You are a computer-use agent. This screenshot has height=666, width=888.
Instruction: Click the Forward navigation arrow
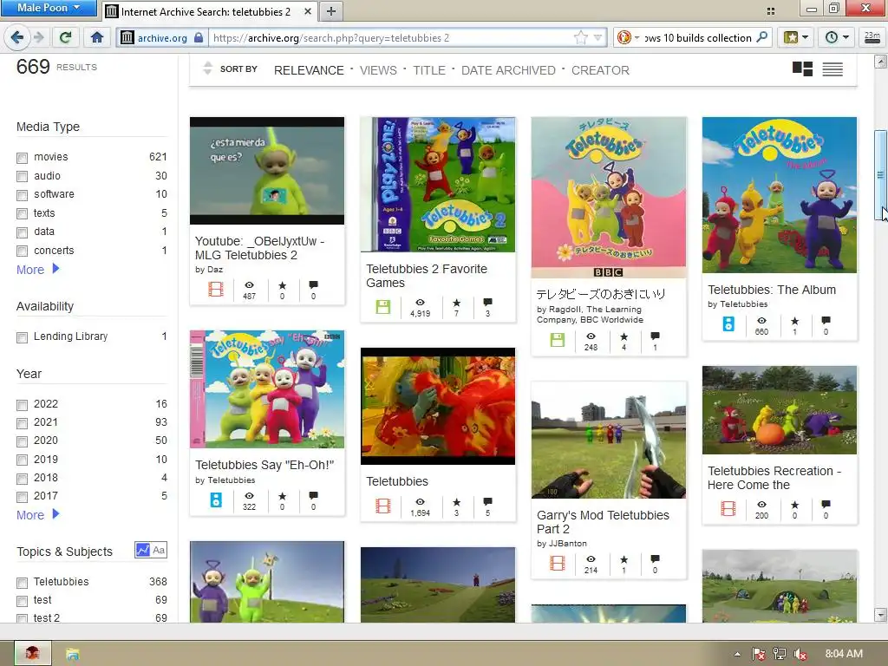tap(38, 38)
